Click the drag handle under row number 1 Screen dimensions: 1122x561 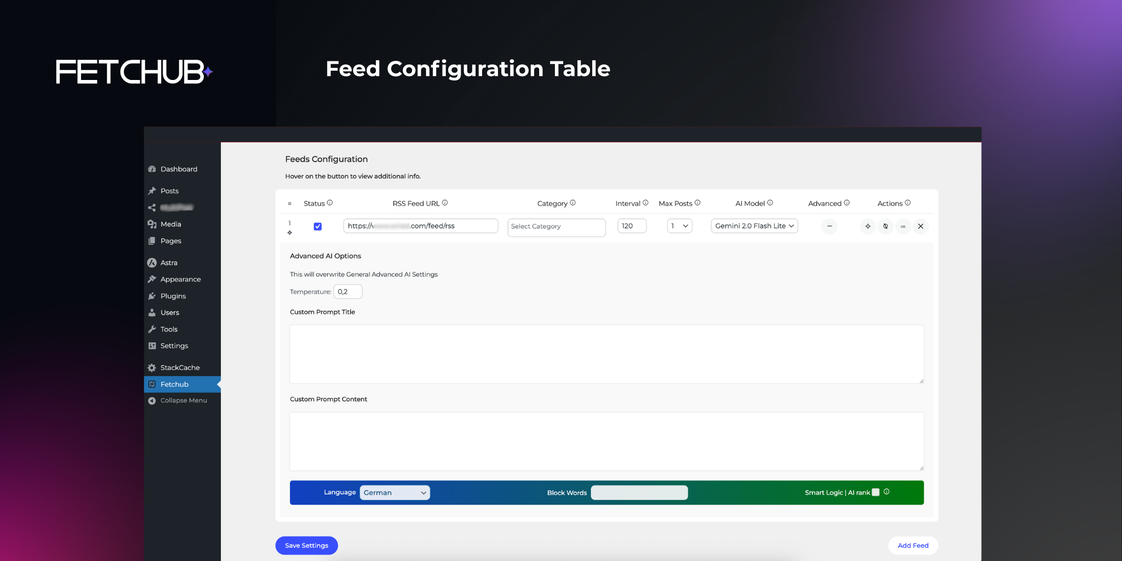coord(290,233)
